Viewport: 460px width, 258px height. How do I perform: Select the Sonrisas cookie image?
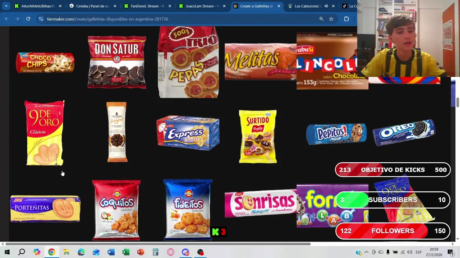261,204
